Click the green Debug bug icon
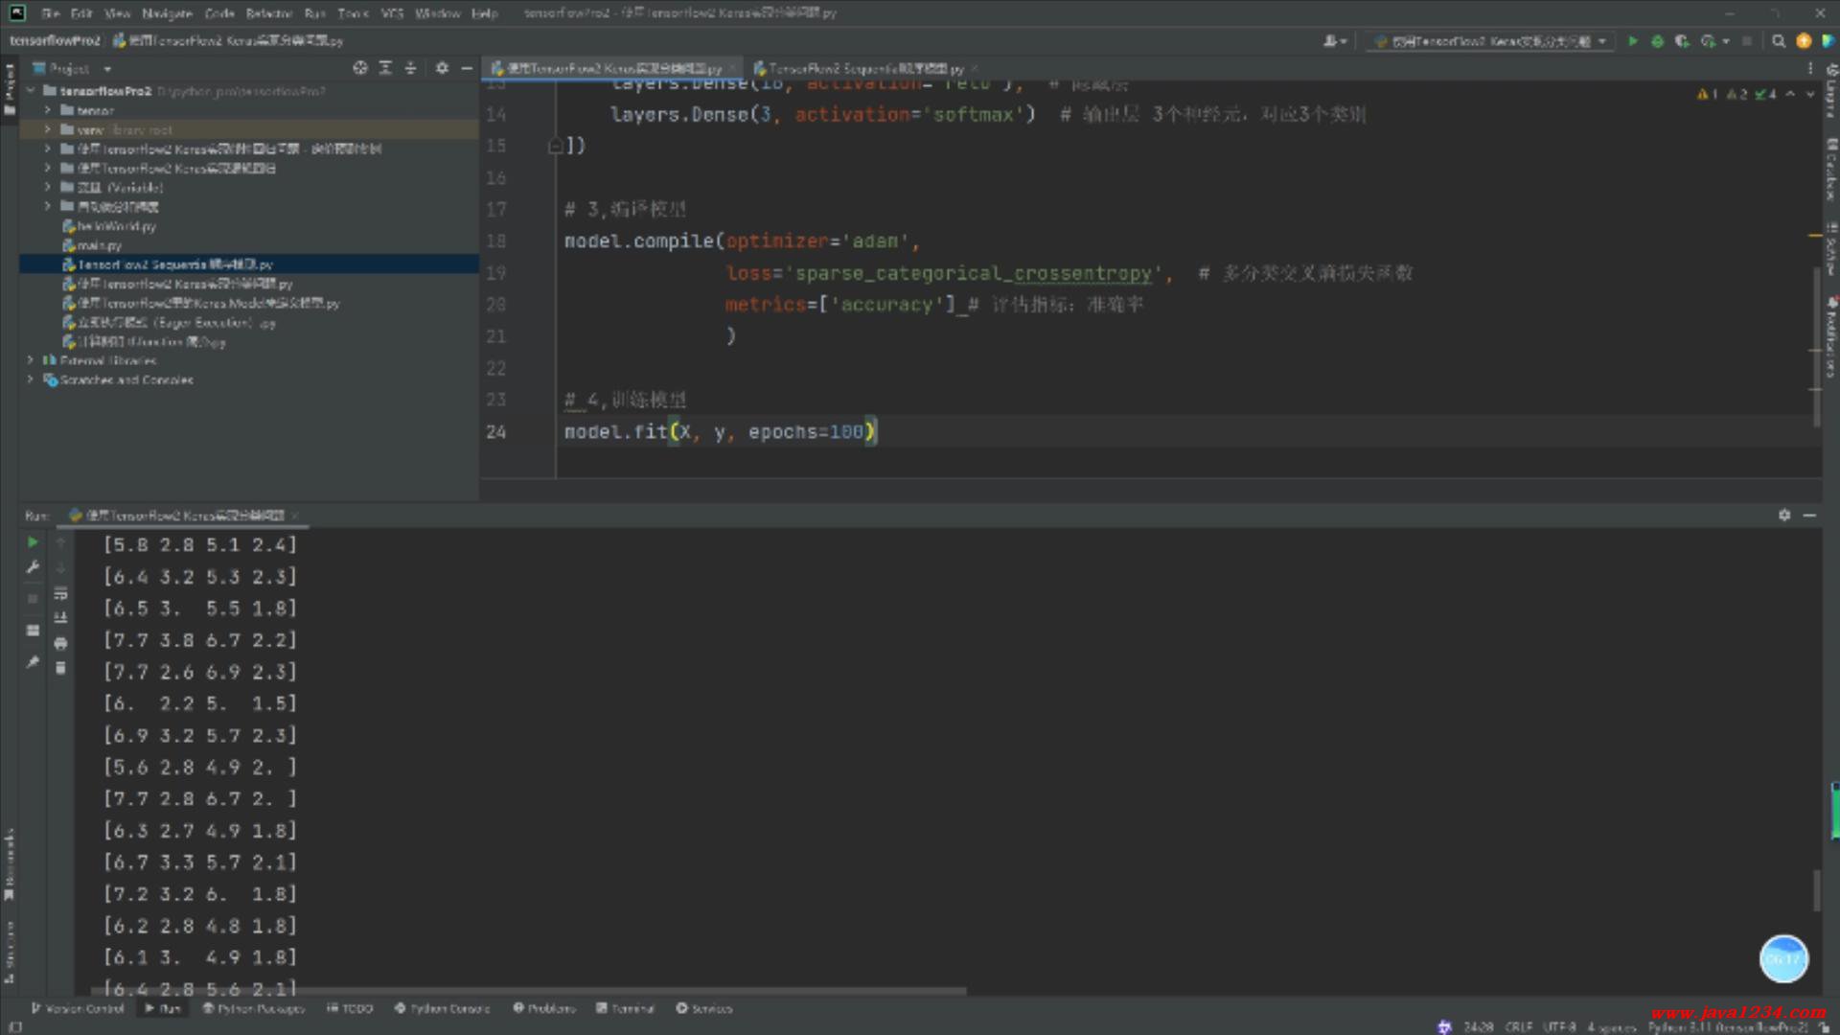 pyautogui.click(x=1657, y=41)
